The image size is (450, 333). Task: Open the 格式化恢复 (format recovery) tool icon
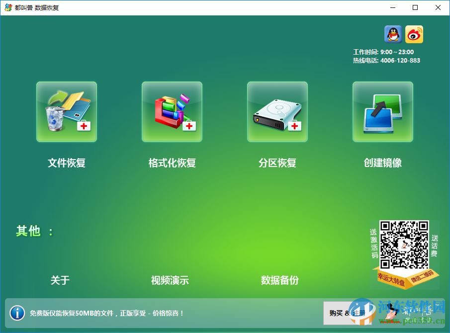(172, 111)
